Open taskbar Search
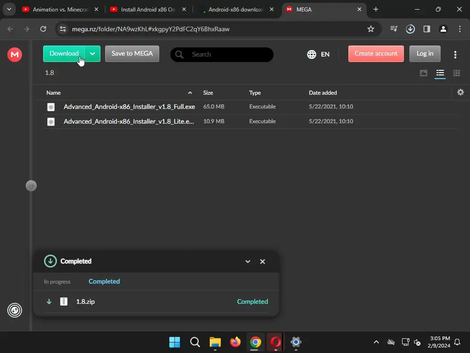 pos(195,342)
